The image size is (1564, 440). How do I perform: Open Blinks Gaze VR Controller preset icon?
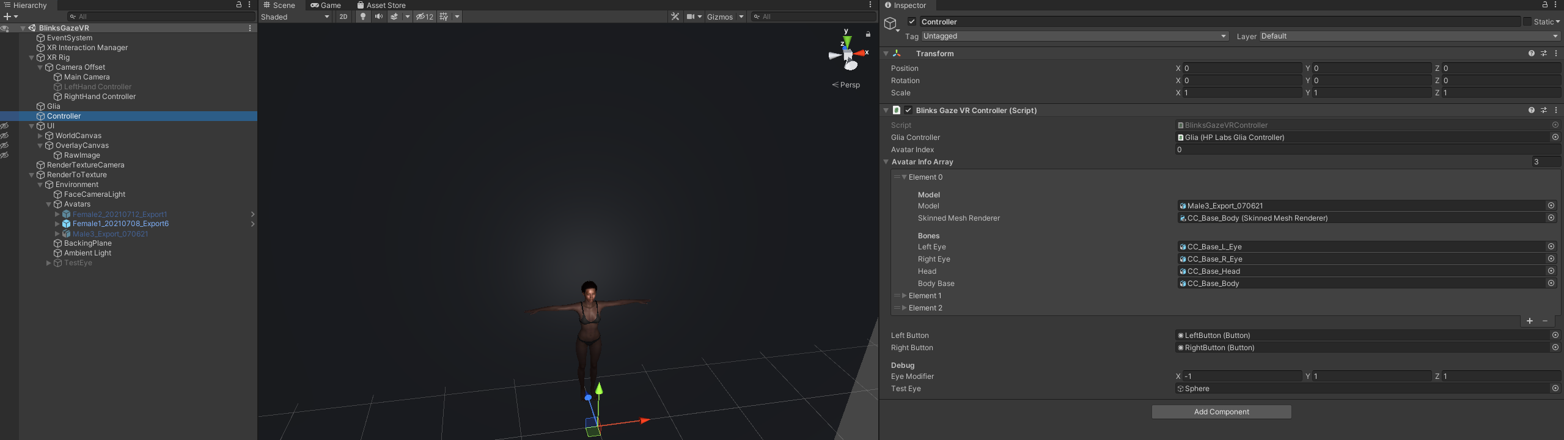(1544, 111)
